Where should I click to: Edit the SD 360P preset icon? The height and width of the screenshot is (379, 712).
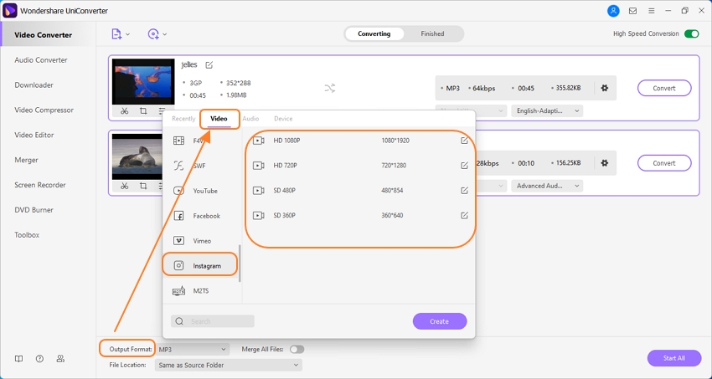pyautogui.click(x=464, y=216)
